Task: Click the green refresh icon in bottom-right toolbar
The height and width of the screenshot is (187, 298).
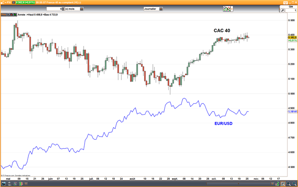Action: tap(277, 184)
